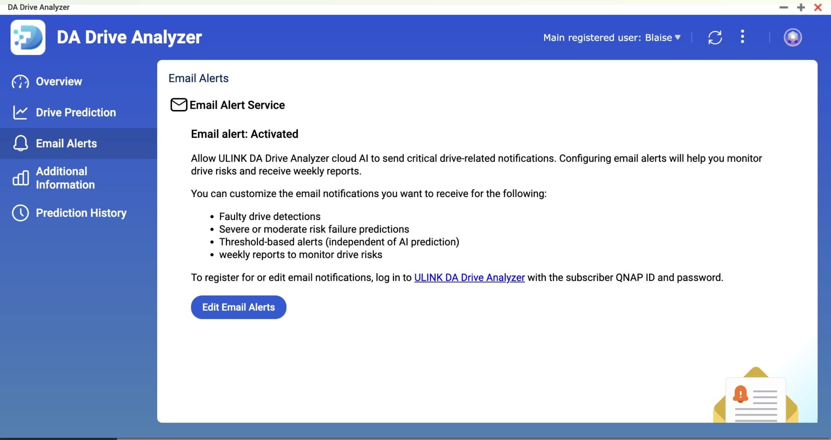Select Email Alerts in sidebar
831x440 pixels.
tap(78, 143)
